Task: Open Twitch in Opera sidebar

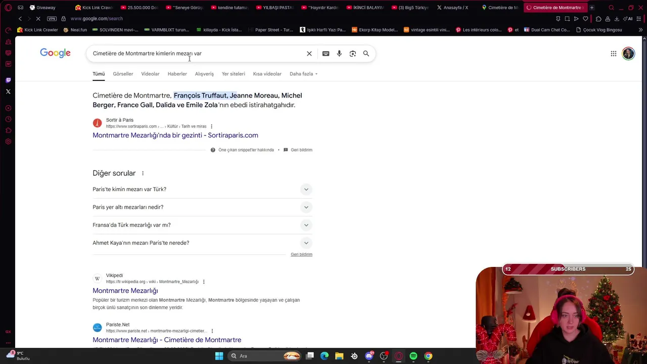Action: click(8, 80)
